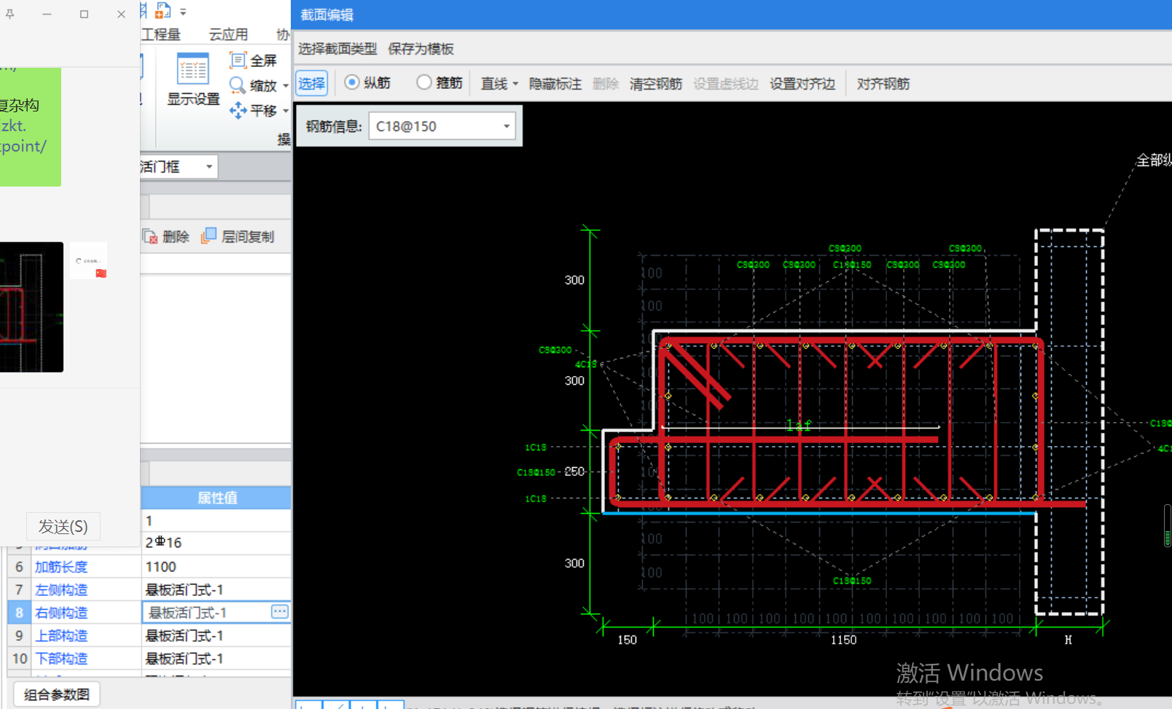
Task: Expand the Pan (平移) dropdown arrow
Action: click(x=286, y=111)
